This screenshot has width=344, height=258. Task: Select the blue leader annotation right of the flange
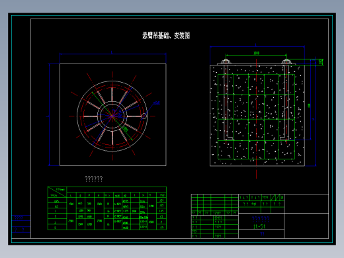156,103
